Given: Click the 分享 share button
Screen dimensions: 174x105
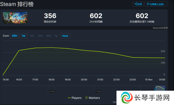Looking at the screenshot, I should tap(138, 4).
